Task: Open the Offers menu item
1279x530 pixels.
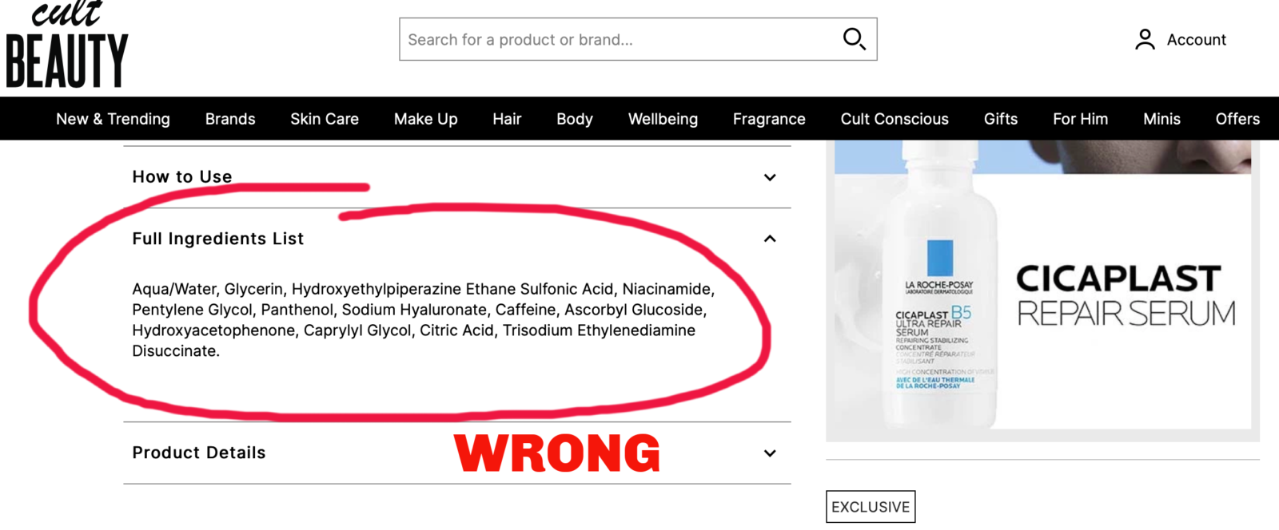Action: click(1237, 119)
